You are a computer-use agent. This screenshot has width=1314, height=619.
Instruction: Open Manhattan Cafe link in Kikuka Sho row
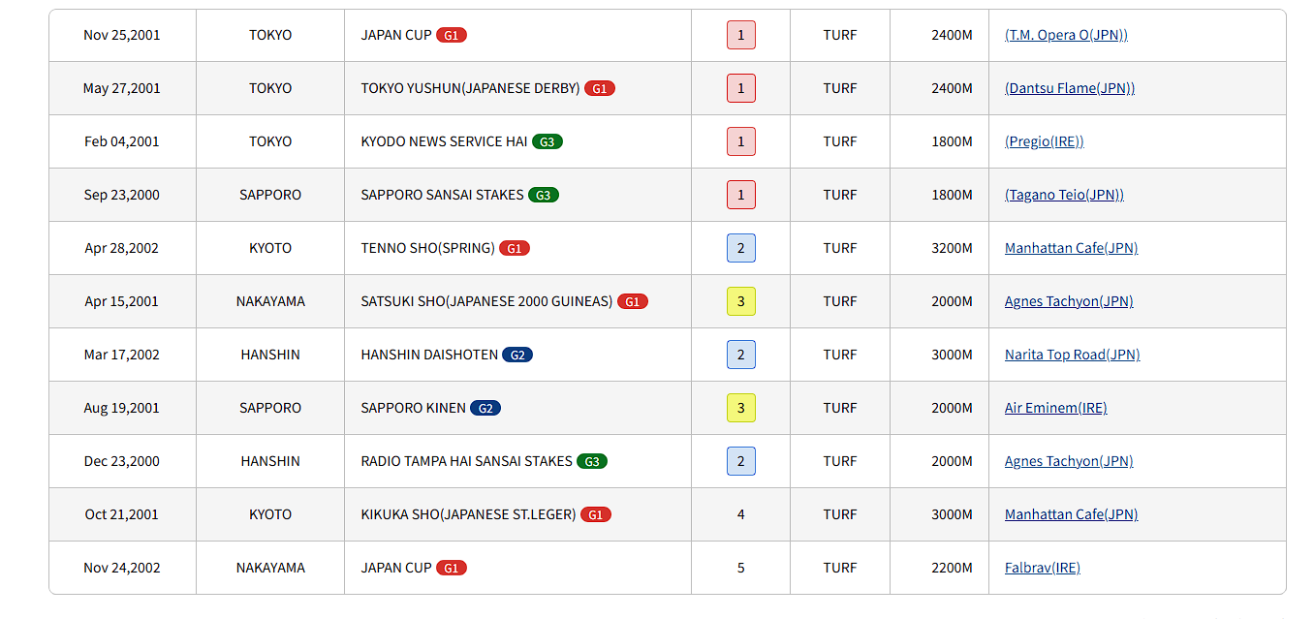click(x=1071, y=514)
